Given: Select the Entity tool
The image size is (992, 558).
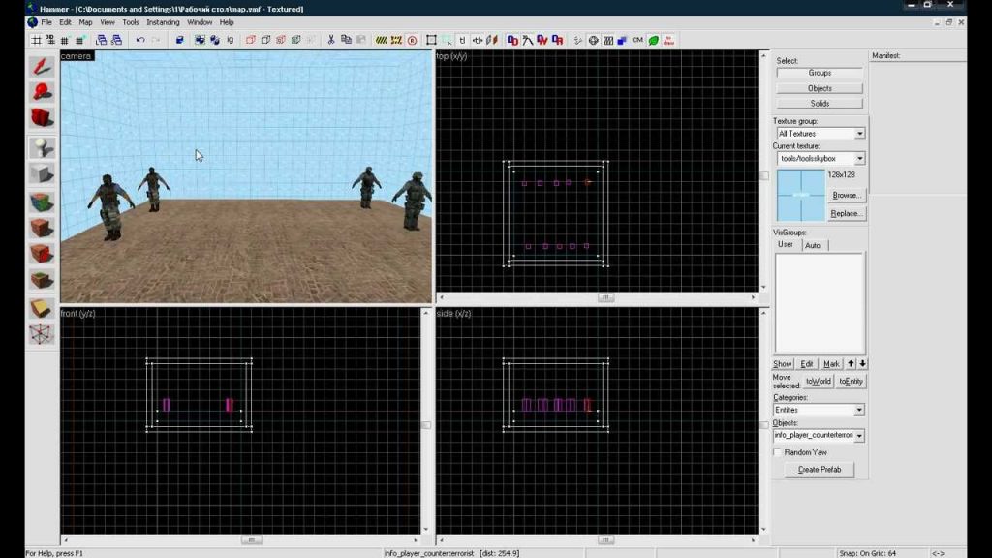Looking at the screenshot, I should pyautogui.click(x=42, y=148).
